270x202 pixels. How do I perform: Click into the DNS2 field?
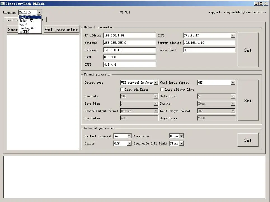coord(130,65)
